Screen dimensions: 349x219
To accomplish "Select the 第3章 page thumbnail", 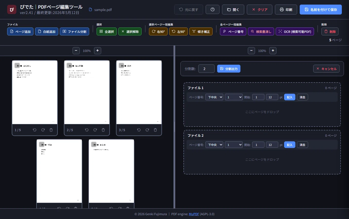I will tap(139, 92).
